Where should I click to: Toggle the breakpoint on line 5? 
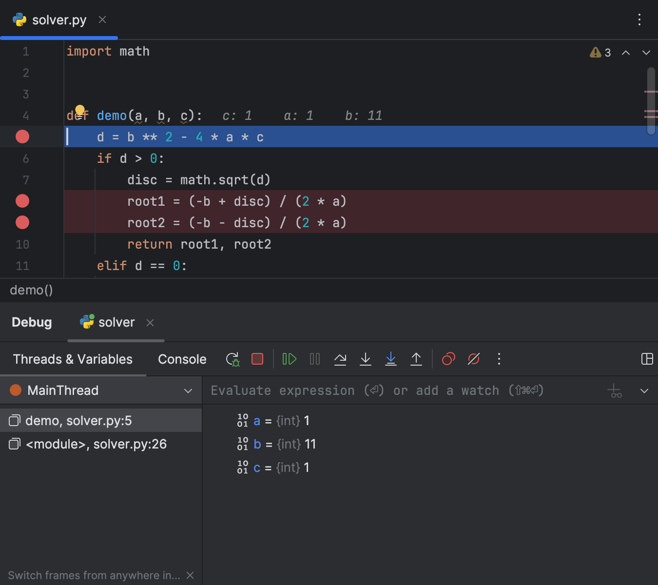click(22, 136)
